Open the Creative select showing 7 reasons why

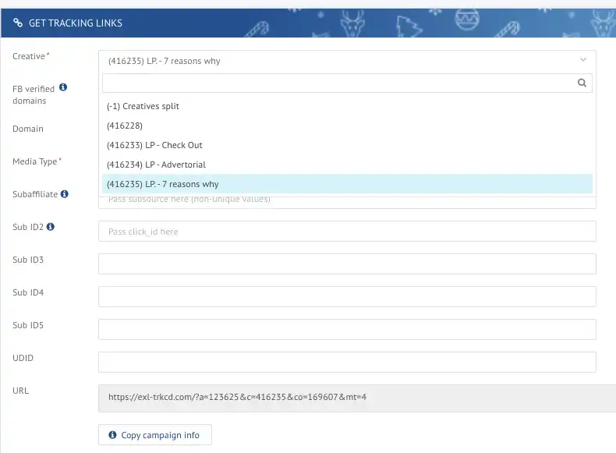[x=347, y=61]
